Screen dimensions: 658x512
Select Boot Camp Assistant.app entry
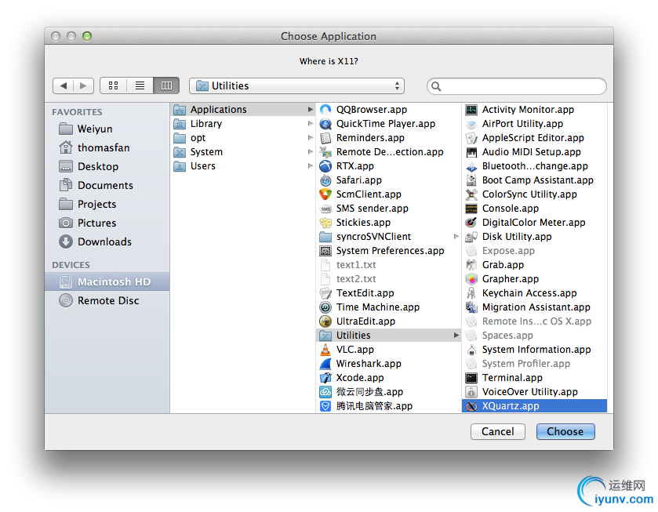[535, 180]
